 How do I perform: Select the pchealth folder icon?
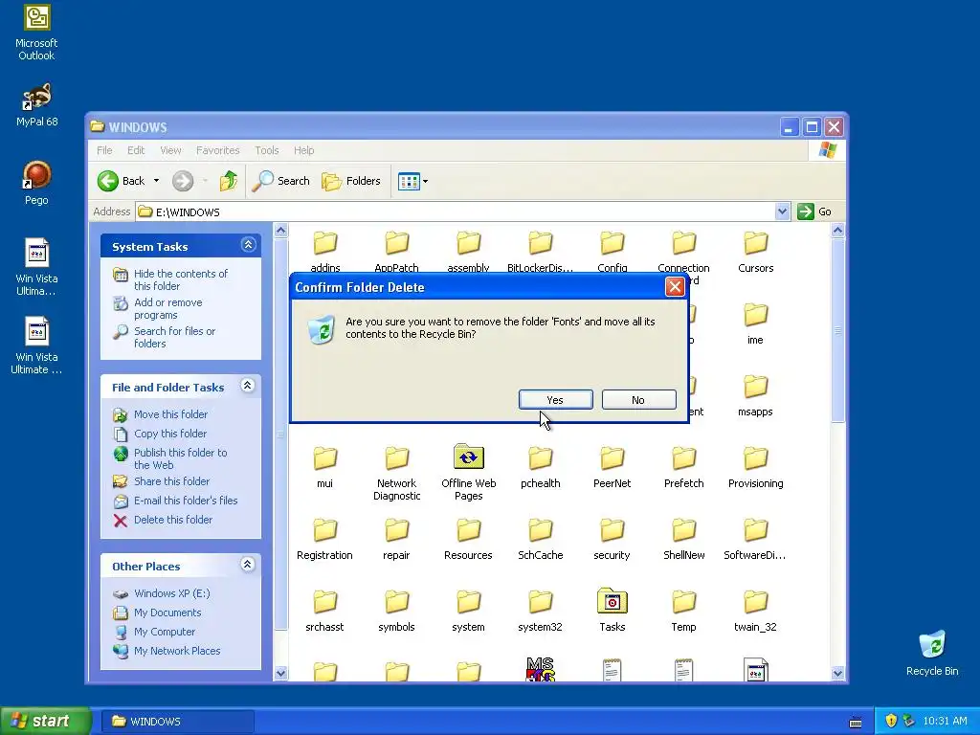541,458
